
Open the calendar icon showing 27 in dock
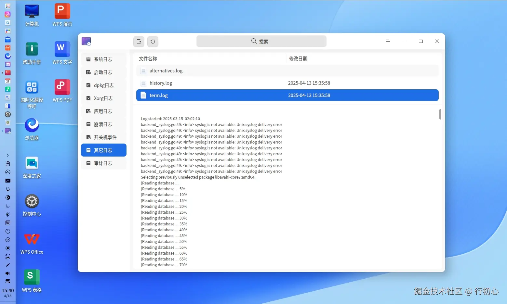pyautogui.click(x=8, y=81)
